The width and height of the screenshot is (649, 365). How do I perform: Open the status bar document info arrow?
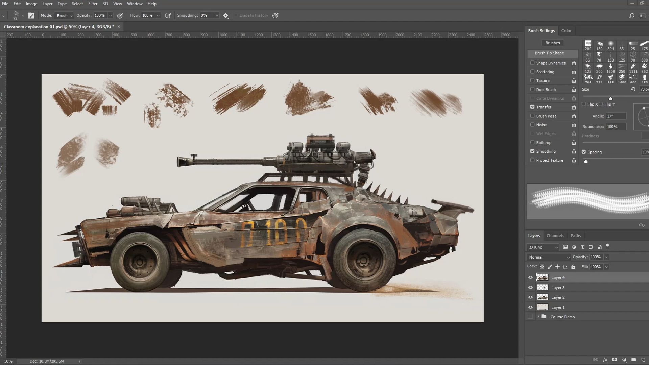pos(79,361)
